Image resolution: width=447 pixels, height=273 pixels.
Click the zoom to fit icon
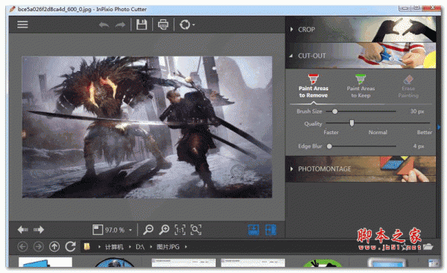196,230
